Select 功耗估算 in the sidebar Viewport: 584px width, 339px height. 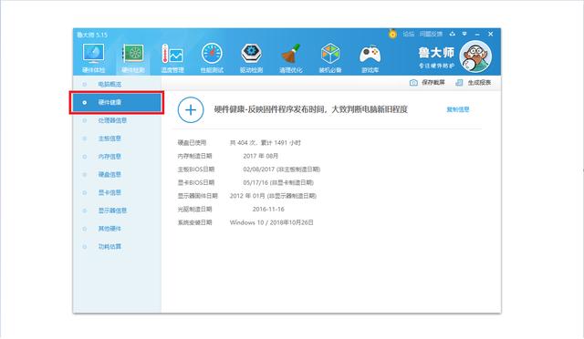coord(117,247)
